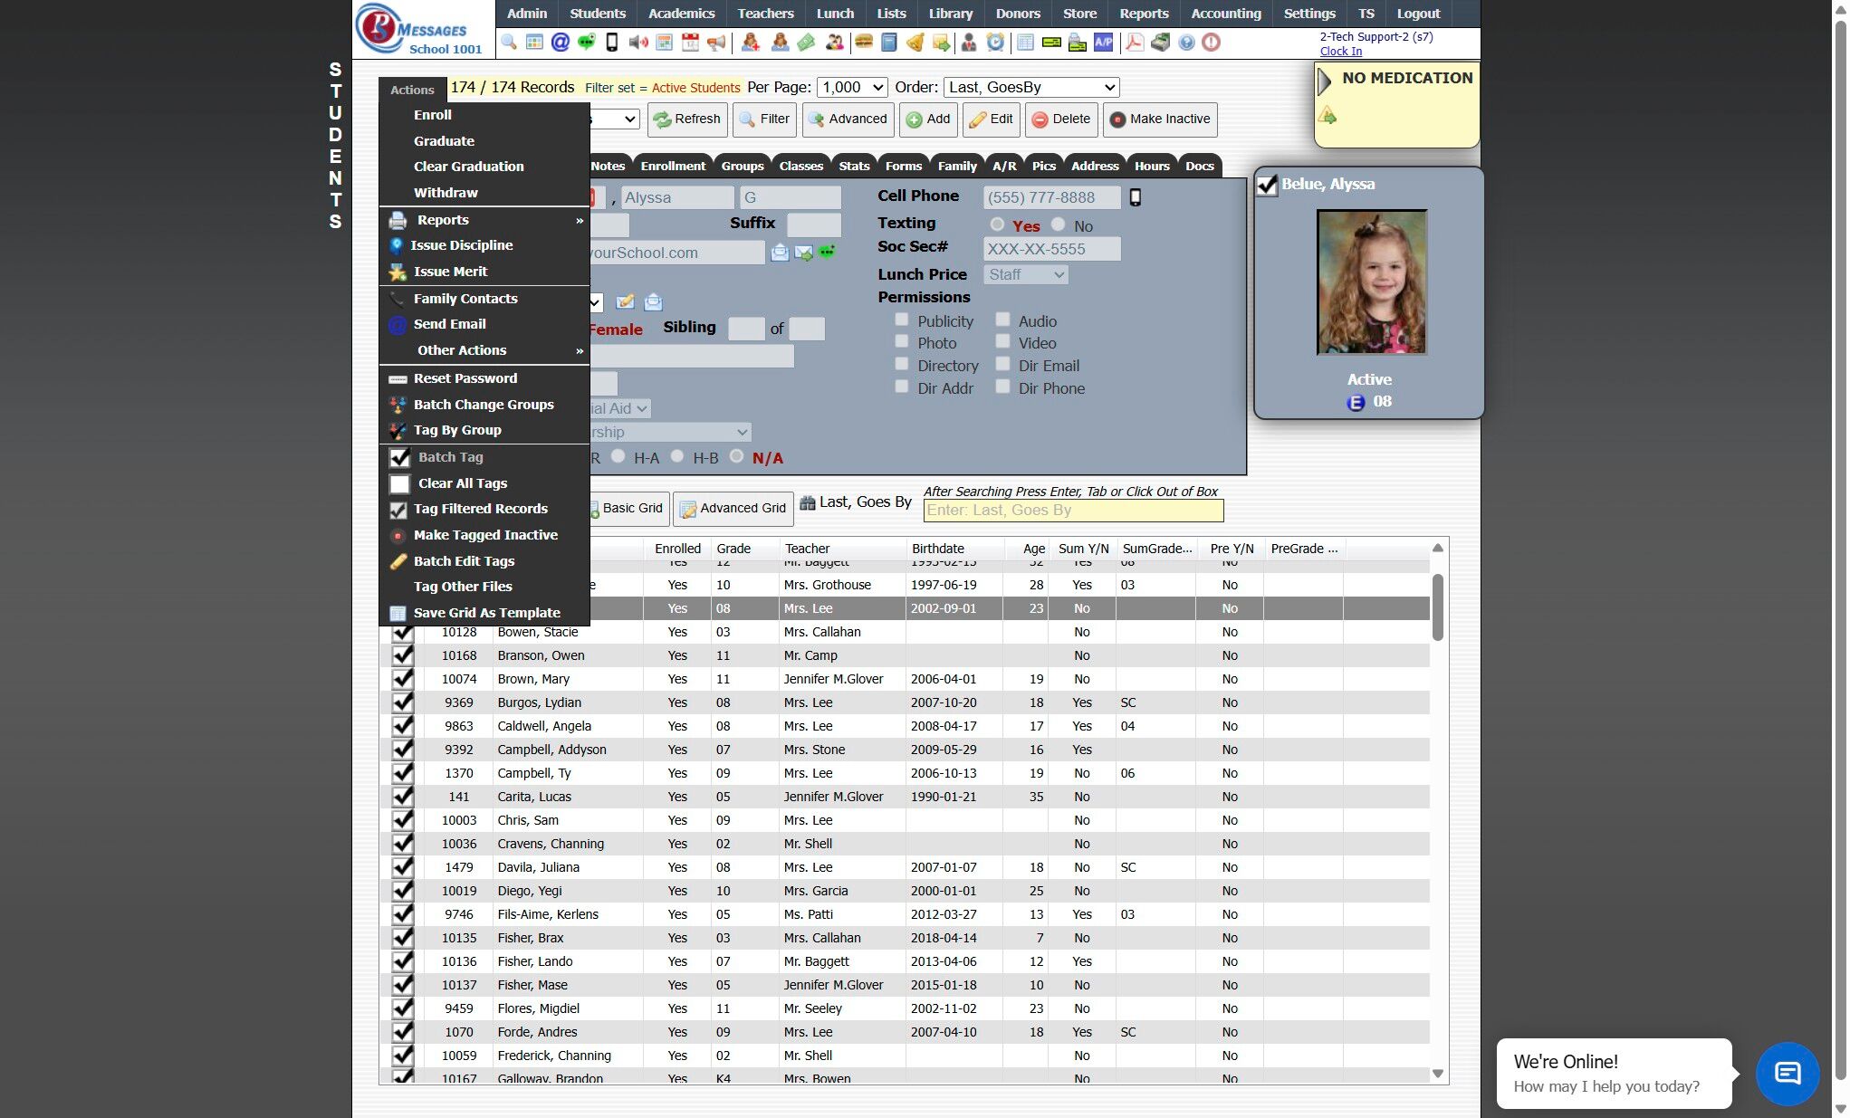
Task: Select the Texting No radio button
Action: pos(1058,225)
